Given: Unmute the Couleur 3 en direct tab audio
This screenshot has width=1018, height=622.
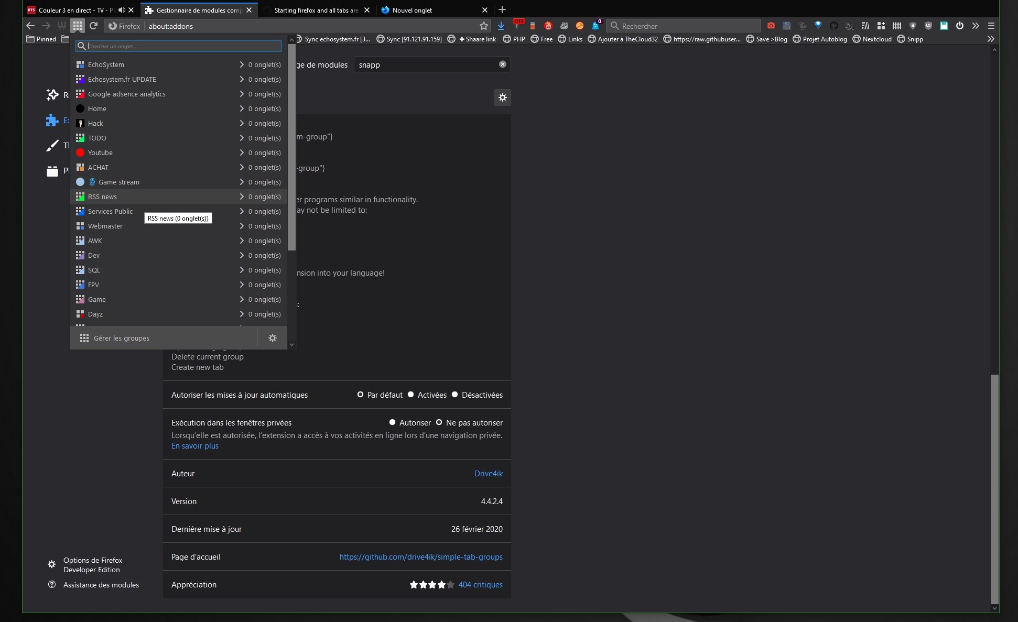Looking at the screenshot, I should tap(122, 10).
